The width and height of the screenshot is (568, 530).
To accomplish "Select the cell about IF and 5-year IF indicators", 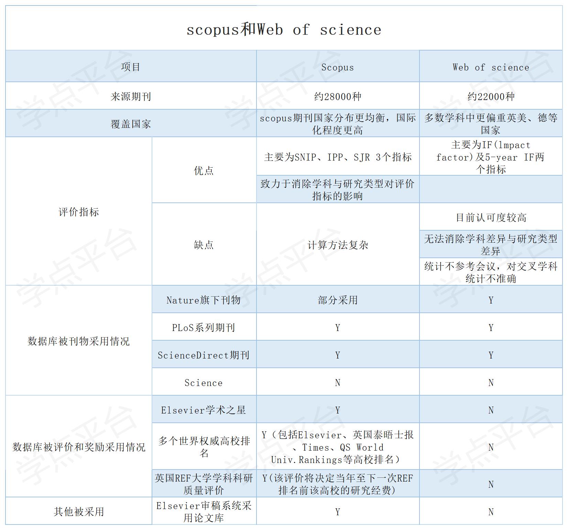I will [491, 157].
